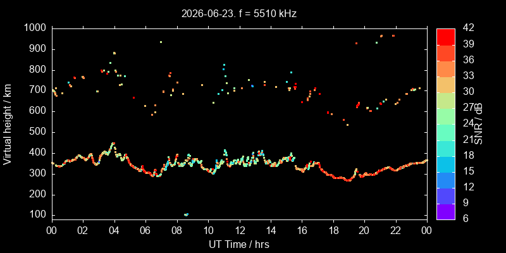Select the red 39-42 dB colorbar segment
This screenshot has width=506, height=253.
click(446, 37)
